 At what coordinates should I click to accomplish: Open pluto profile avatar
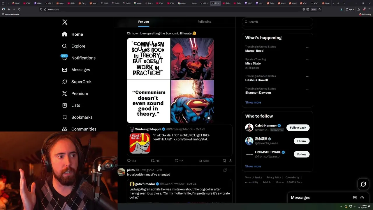[x=122, y=172]
